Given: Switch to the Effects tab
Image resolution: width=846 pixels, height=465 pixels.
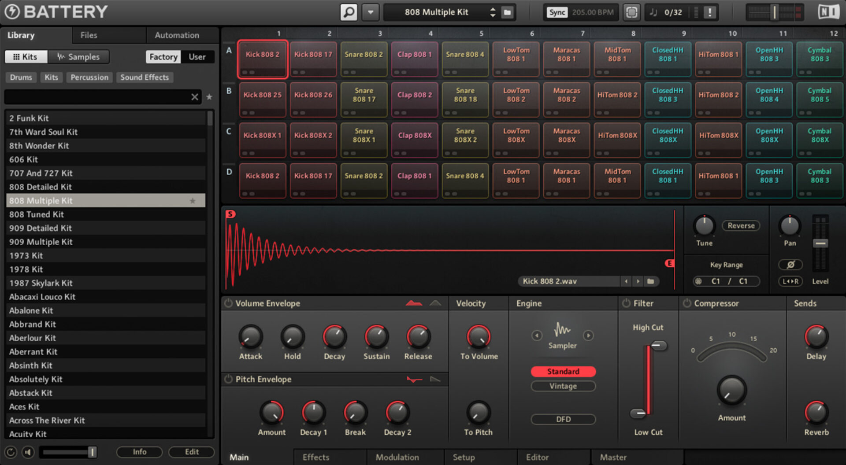Looking at the screenshot, I should click(x=315, y=457).
